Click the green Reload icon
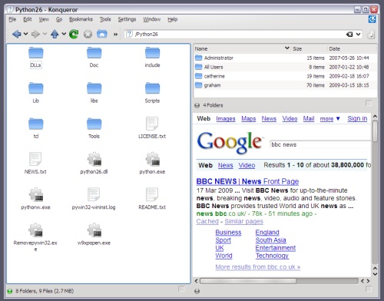The width and height of the screenshot is (384, 301). [74, 34]
